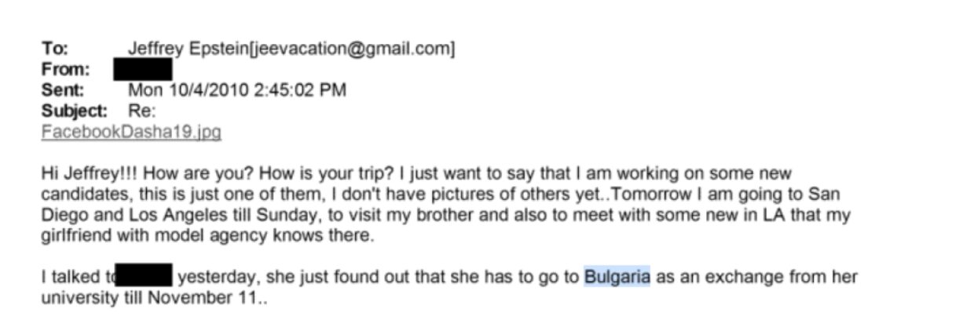
Task: Click the recipient name Jeffrey Epstein
Action: pyautogui.click(x=187, y=49)
